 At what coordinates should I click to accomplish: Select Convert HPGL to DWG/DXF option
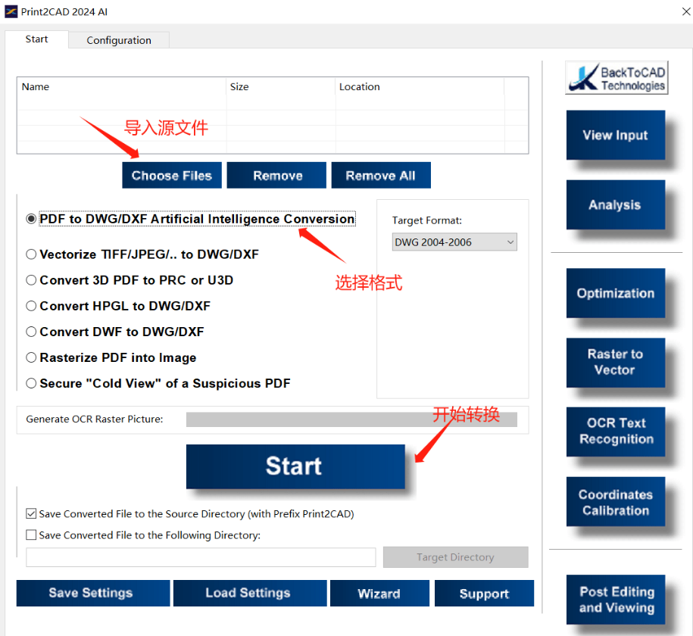(x=31, y=306)
